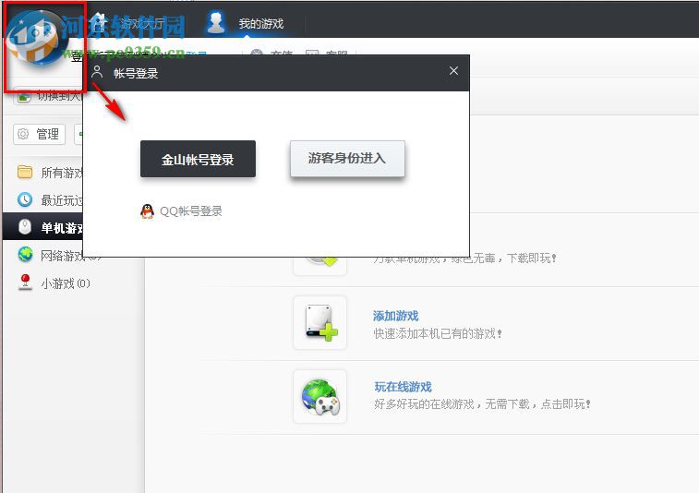Click the 我的游戏 avatar icon

(x=216, y=22)
